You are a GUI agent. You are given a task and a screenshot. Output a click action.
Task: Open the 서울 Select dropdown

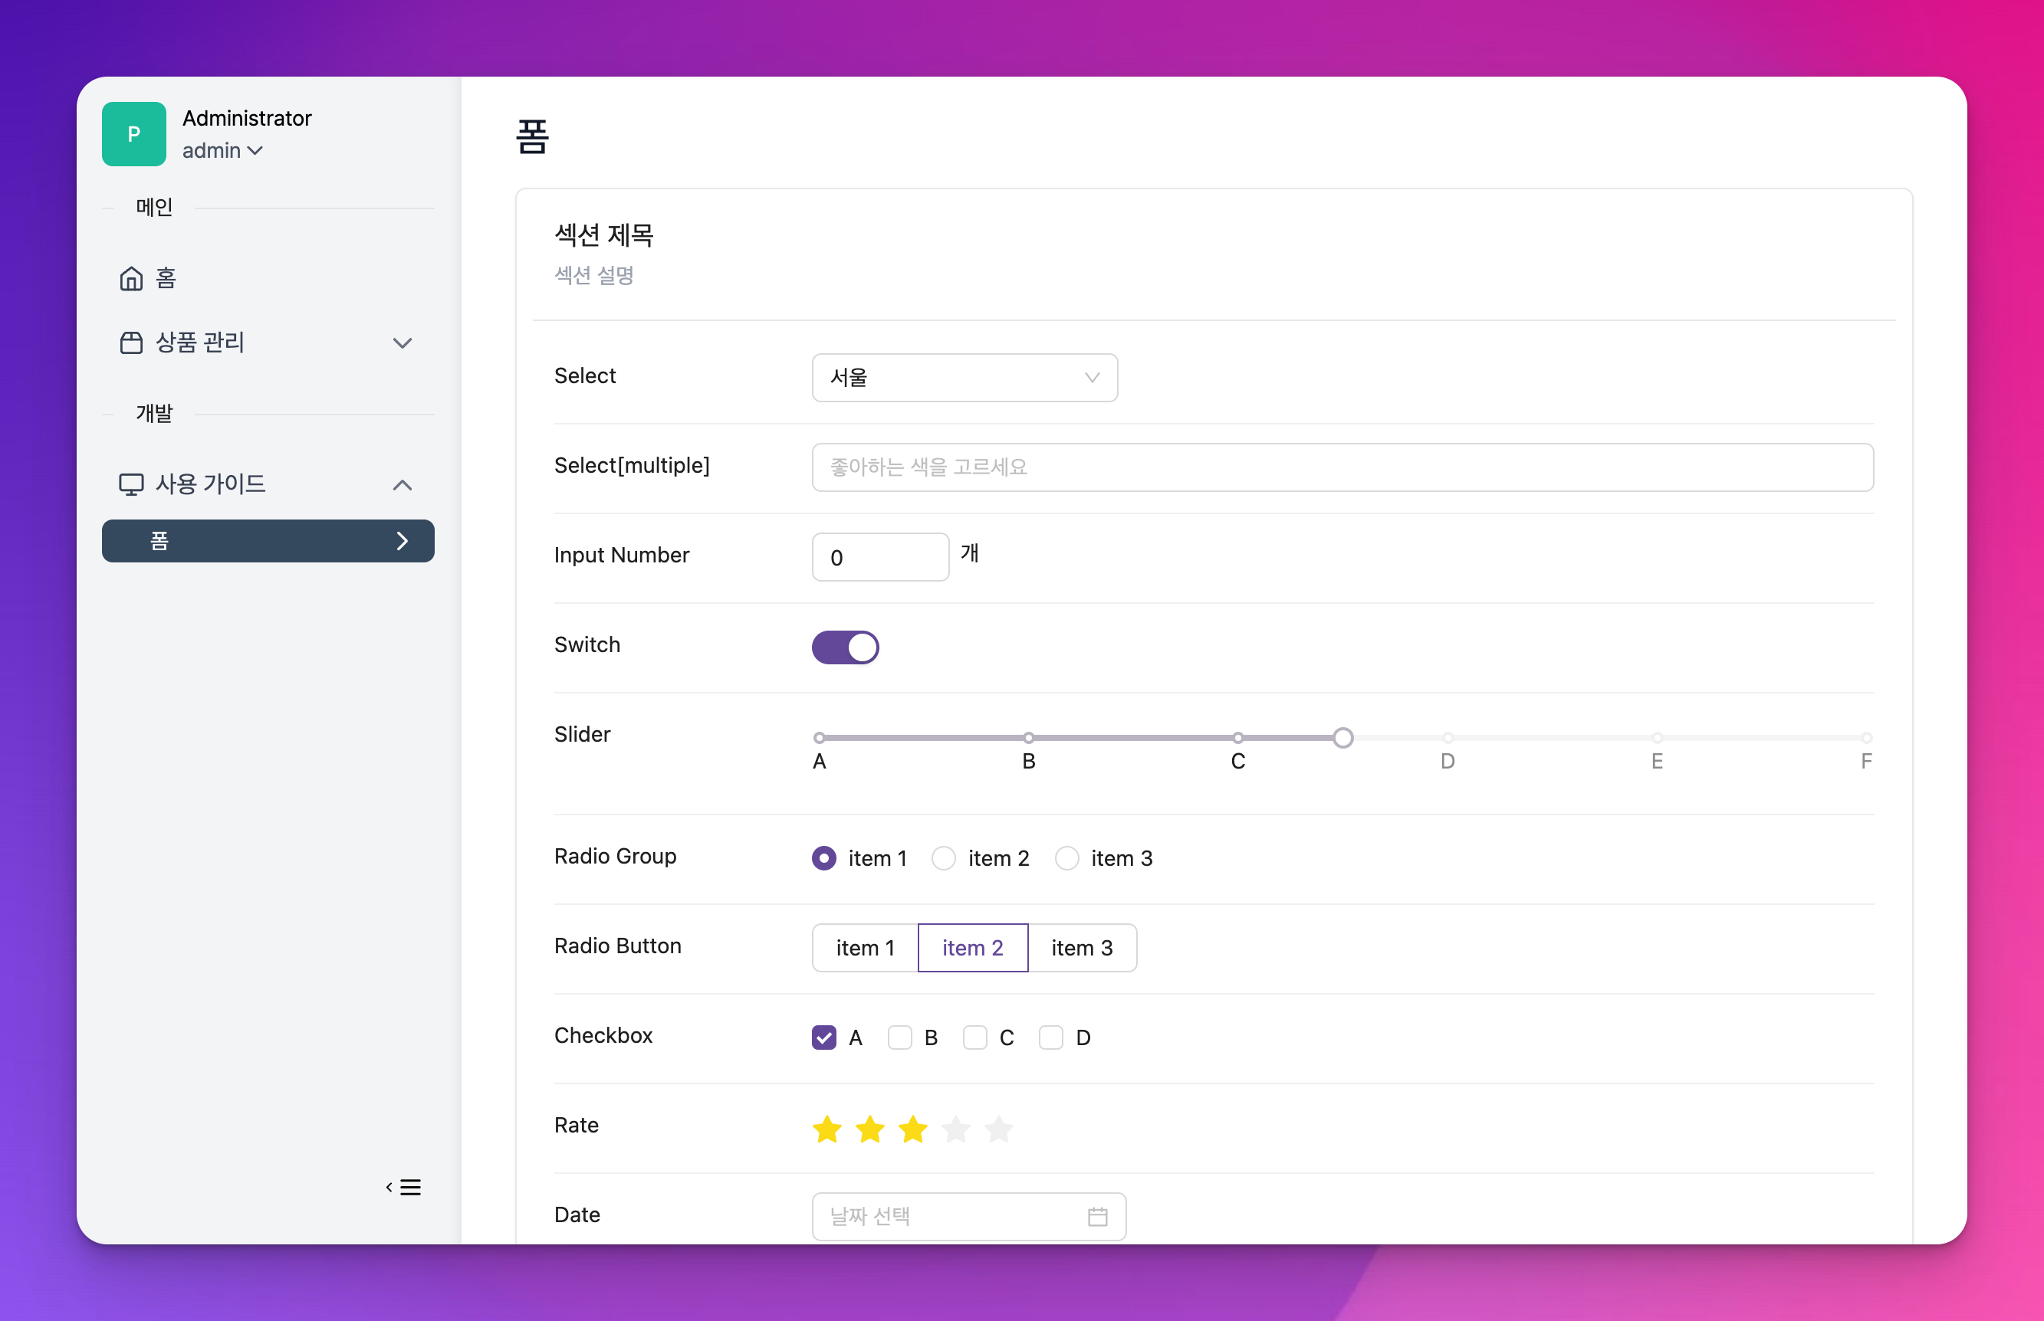coord(964,378)
